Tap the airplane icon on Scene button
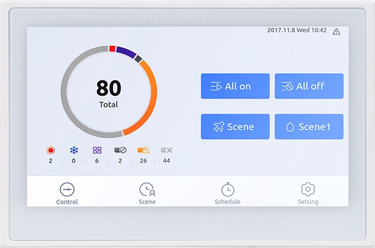Screen dimensions: 375x248 click(219, 127)
